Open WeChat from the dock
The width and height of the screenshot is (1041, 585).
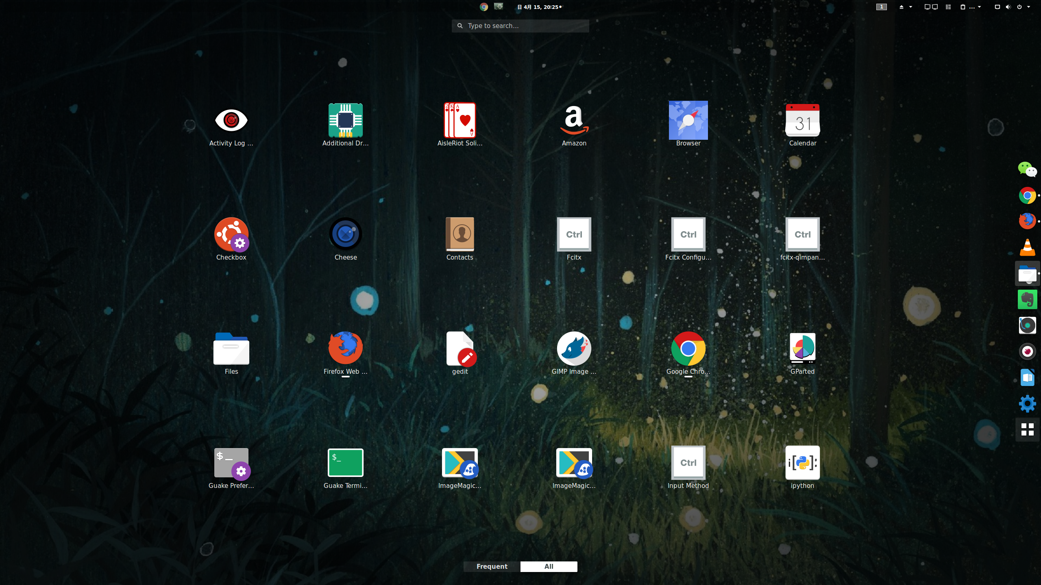coord(1027,169)
